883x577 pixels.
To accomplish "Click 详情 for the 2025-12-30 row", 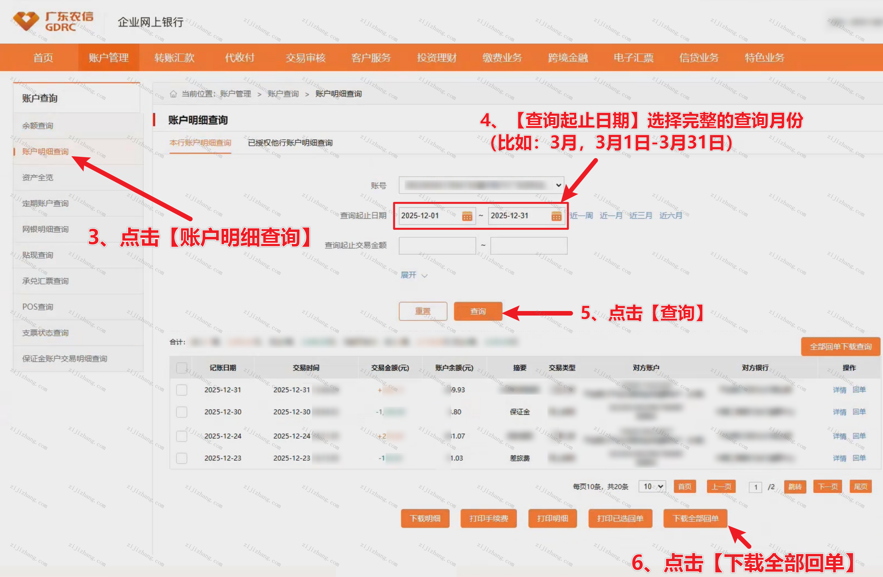I will tap(839, 412).
